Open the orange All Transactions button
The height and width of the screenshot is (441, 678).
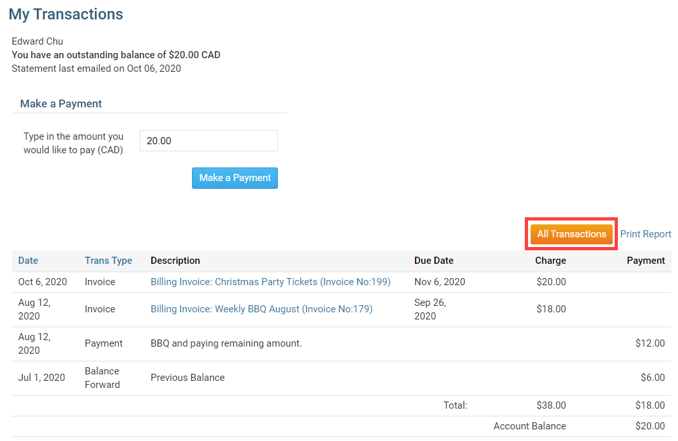coord(571,234)
